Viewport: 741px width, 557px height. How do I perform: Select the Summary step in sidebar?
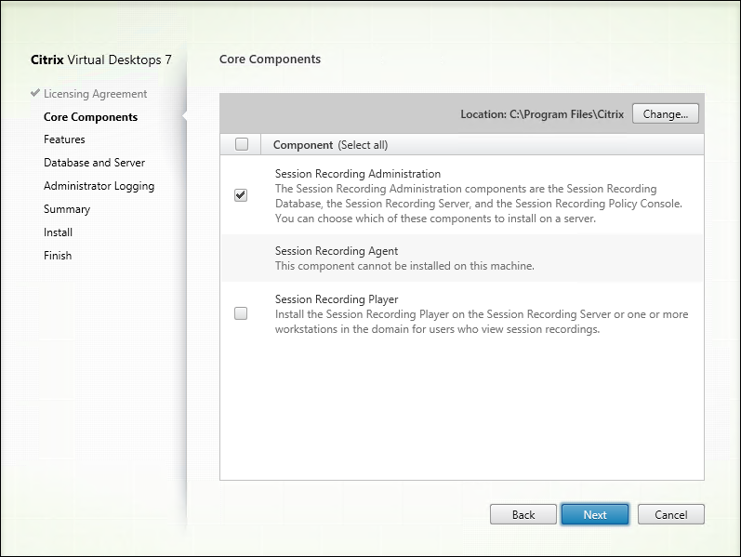coord(67,209)
